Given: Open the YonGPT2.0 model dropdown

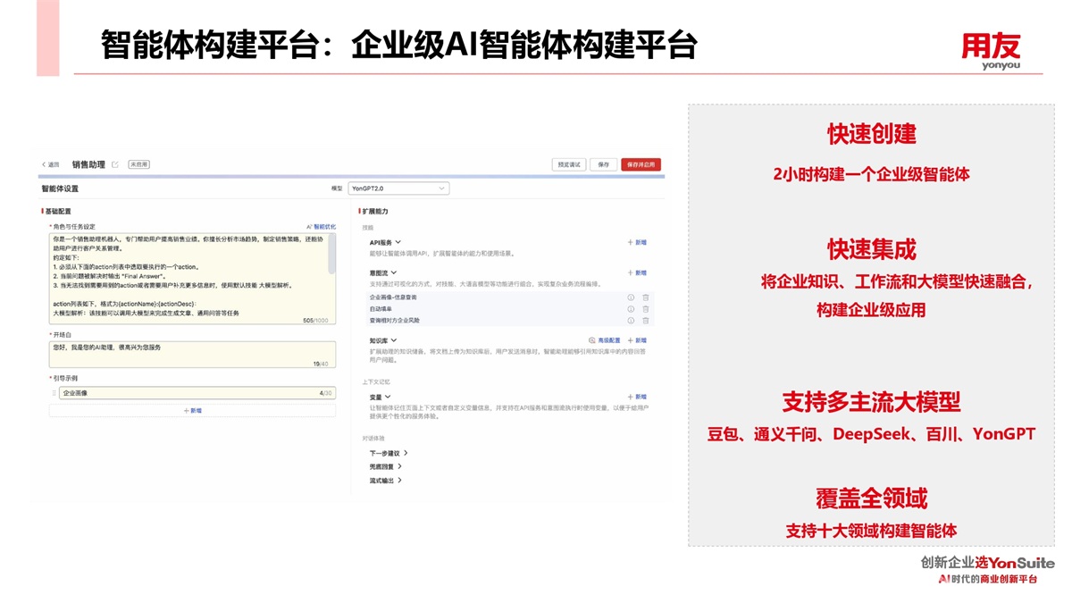Looking at the screenshot, I should point(398,188).
